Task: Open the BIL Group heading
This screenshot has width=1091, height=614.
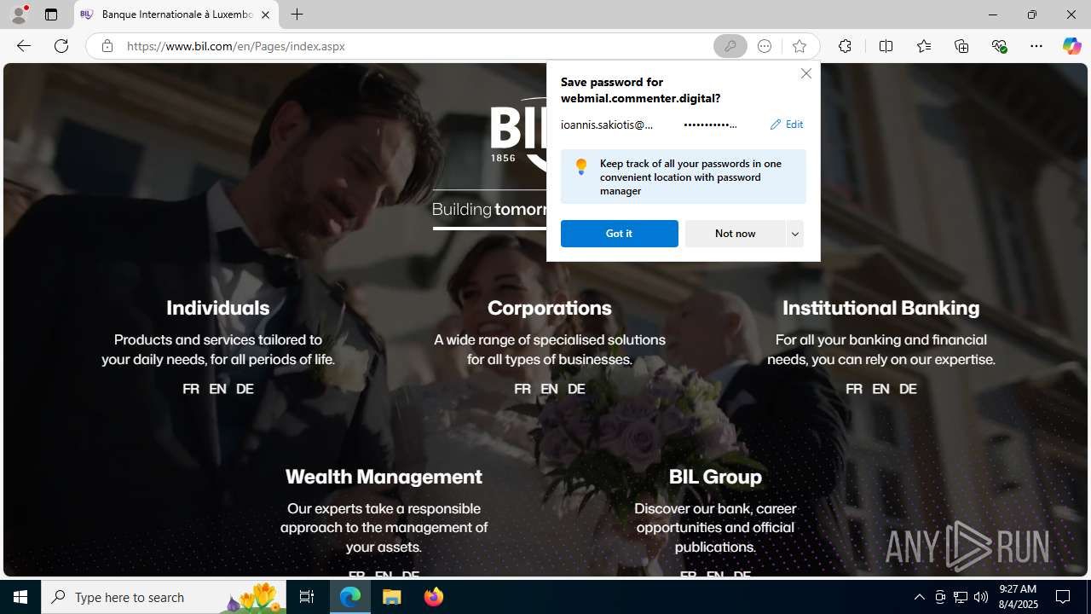Action: point(715,477)
